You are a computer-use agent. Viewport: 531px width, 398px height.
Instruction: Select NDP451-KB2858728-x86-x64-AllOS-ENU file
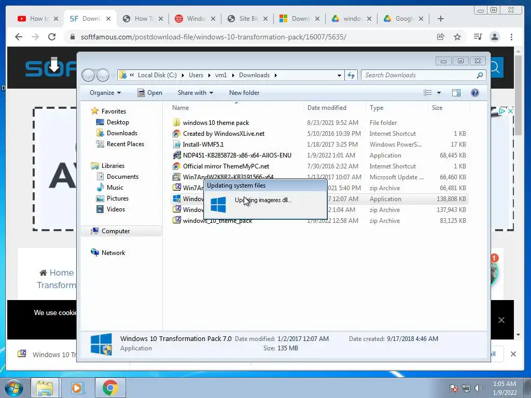pyautogui.click(x=236, y=155)
